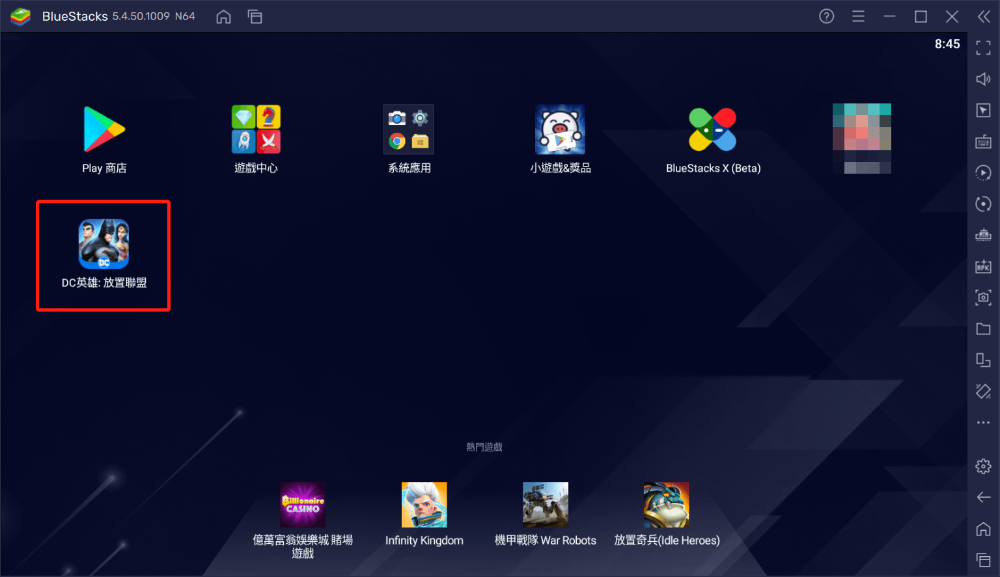
Task: Click the macro recorder circular play icon
Action: (983, 172)
